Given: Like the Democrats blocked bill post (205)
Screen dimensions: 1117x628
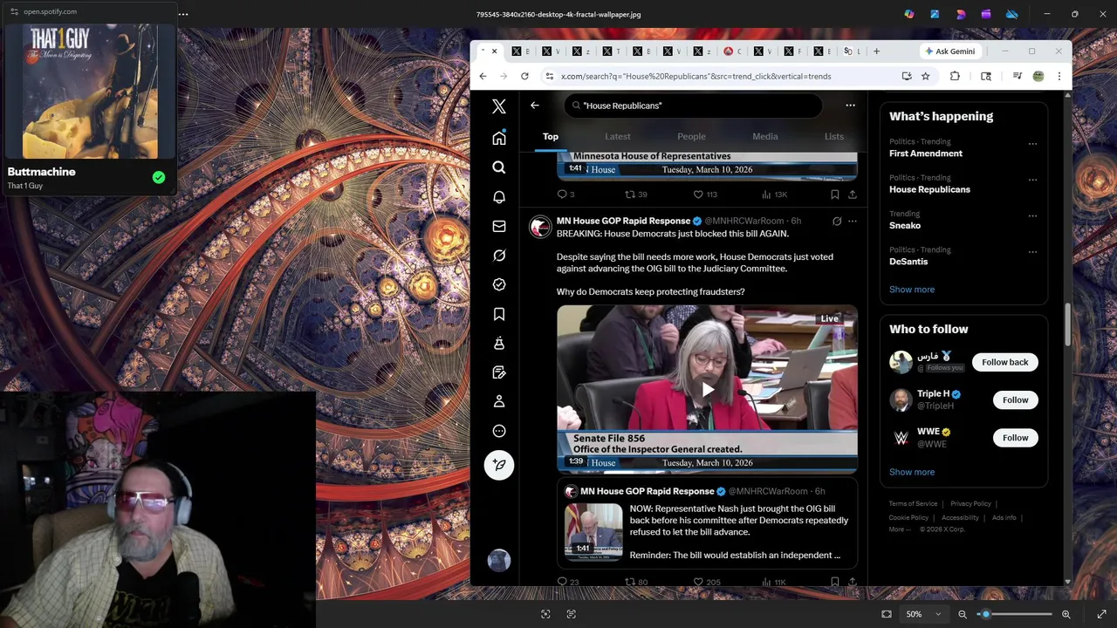Looking at the screenshot, I should 706,582.
